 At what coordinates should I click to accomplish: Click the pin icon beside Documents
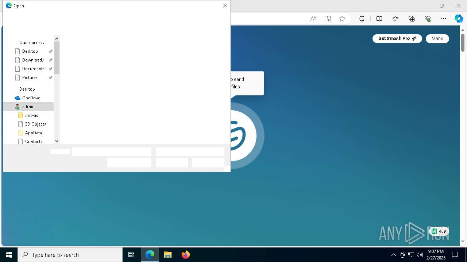coord(51,69)
